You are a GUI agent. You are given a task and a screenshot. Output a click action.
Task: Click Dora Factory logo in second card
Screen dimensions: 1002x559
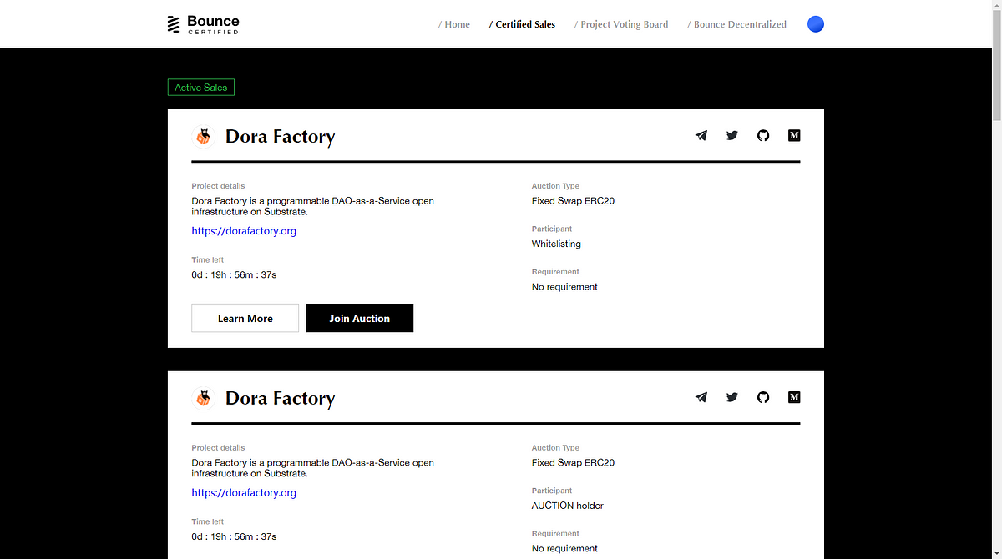203,399
